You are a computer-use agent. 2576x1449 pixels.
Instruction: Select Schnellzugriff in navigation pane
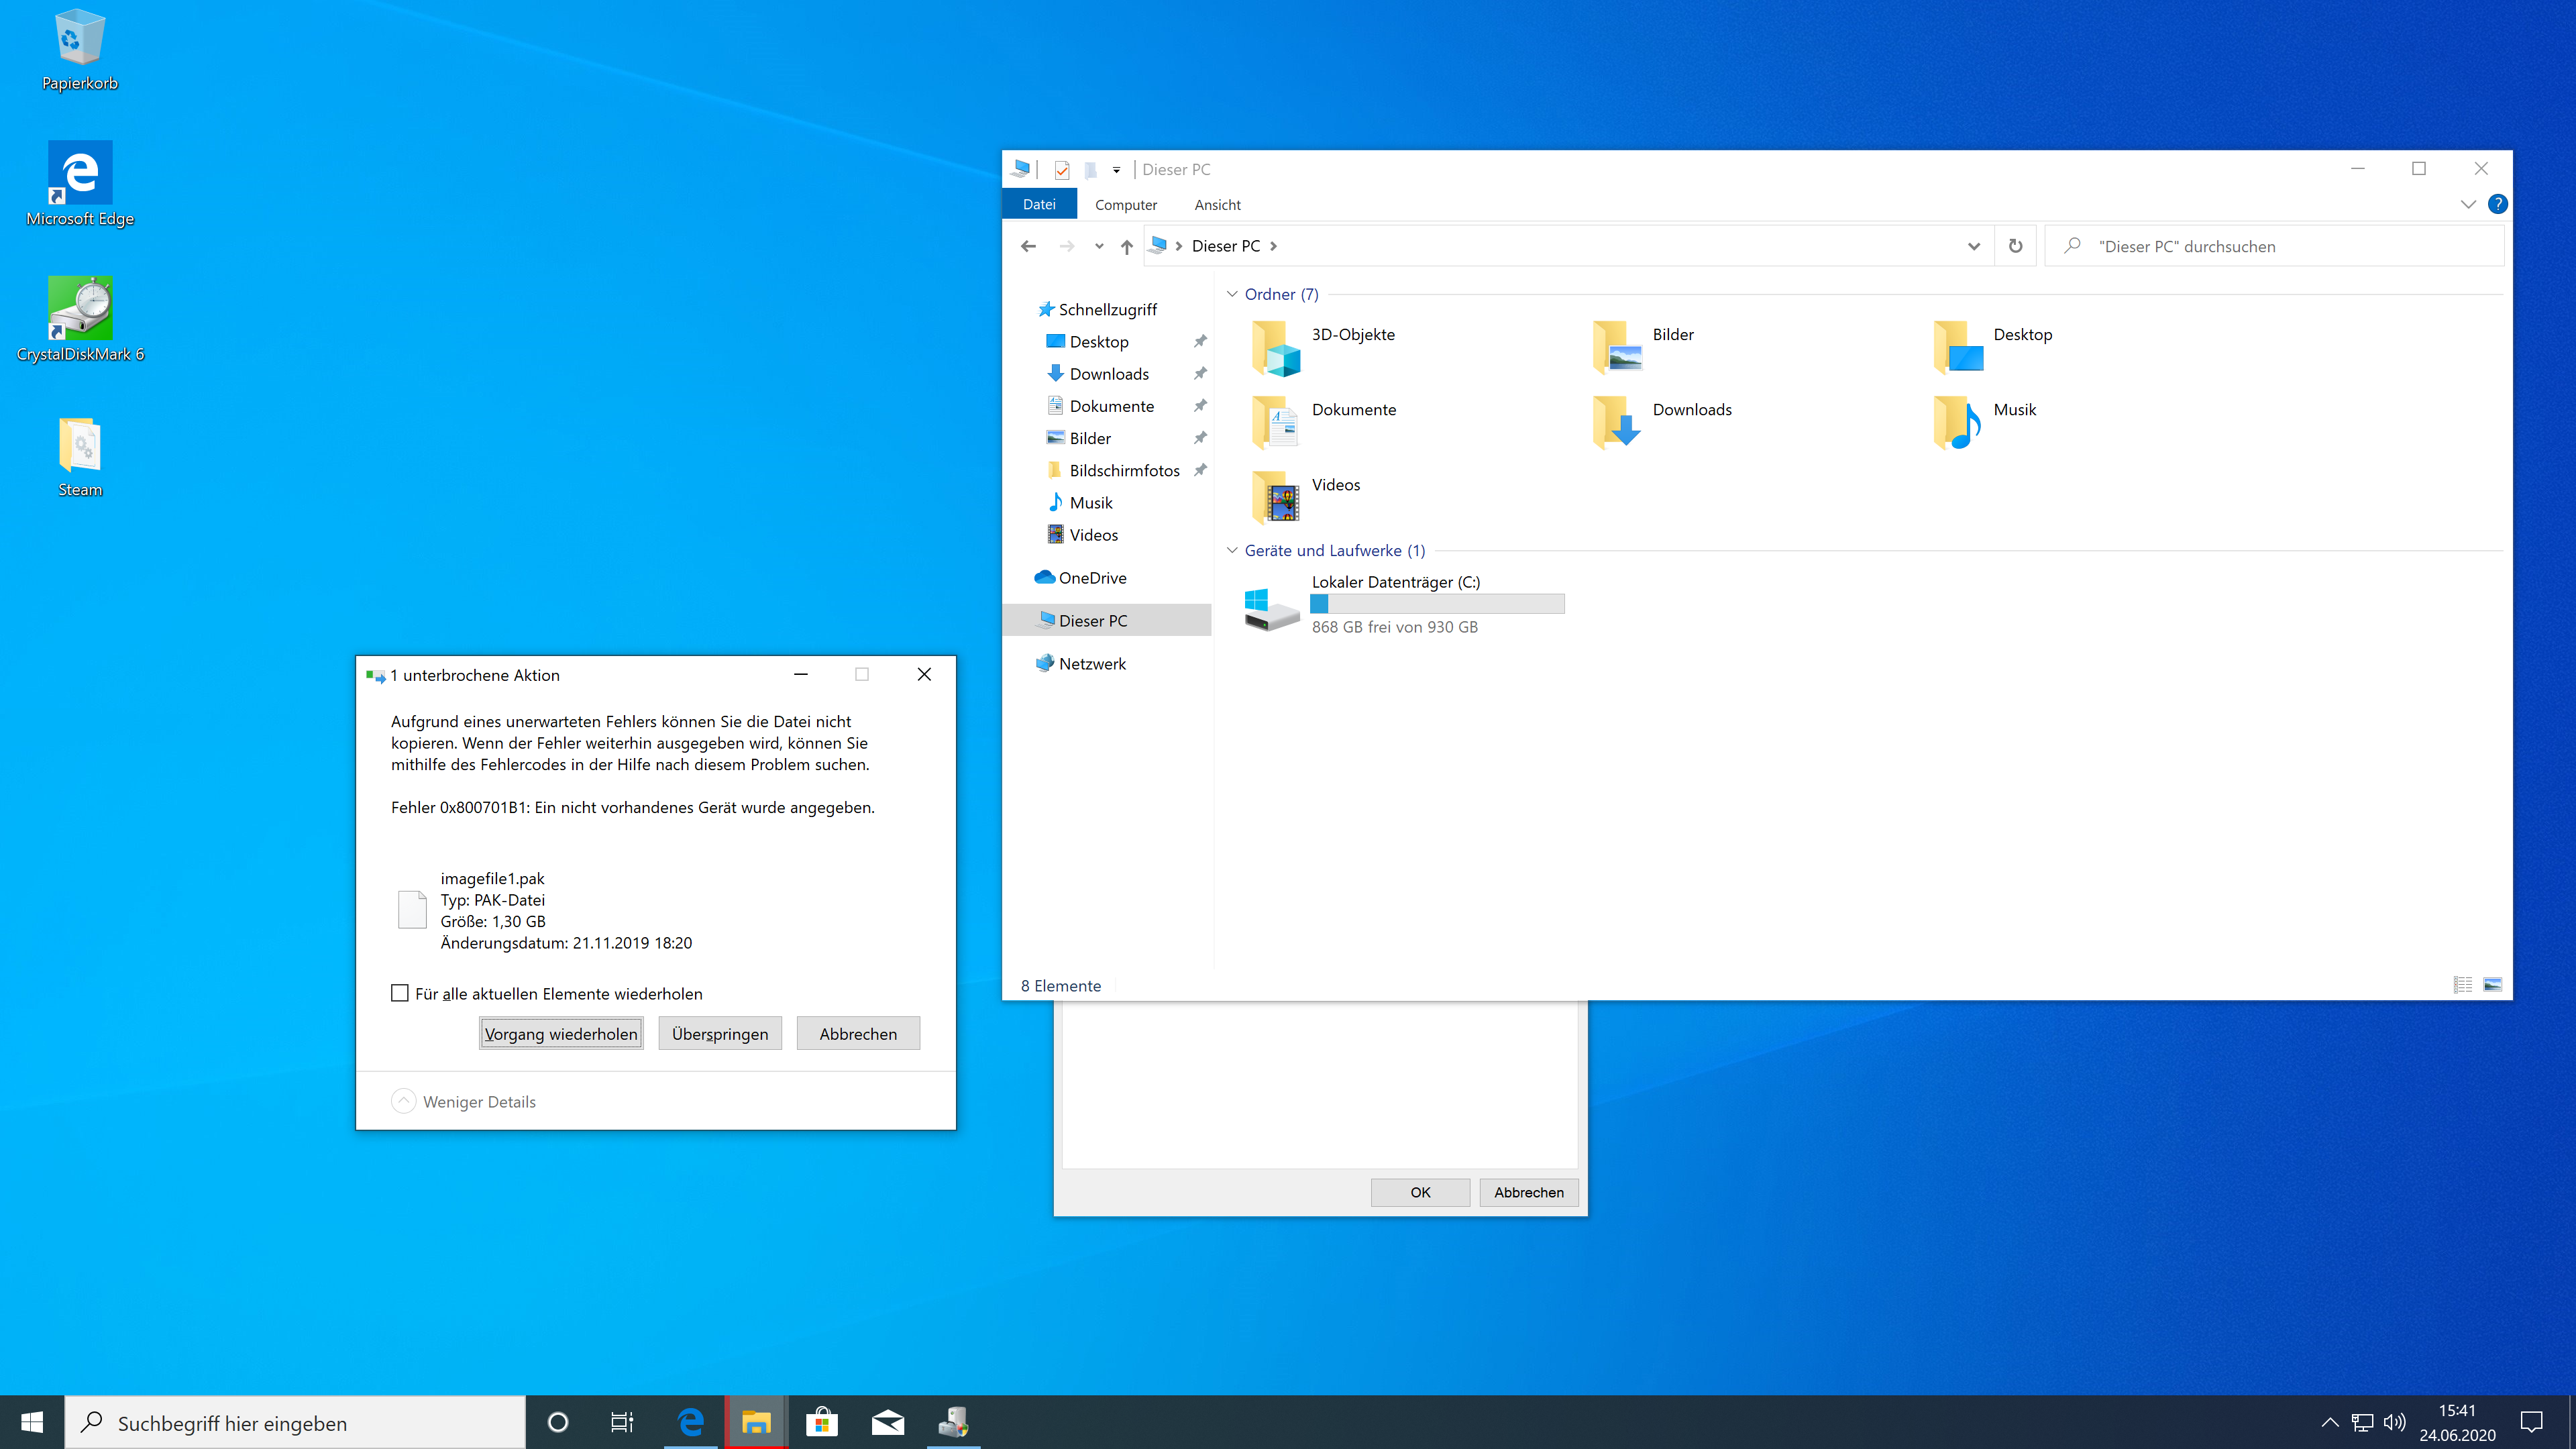[1097, 309]
